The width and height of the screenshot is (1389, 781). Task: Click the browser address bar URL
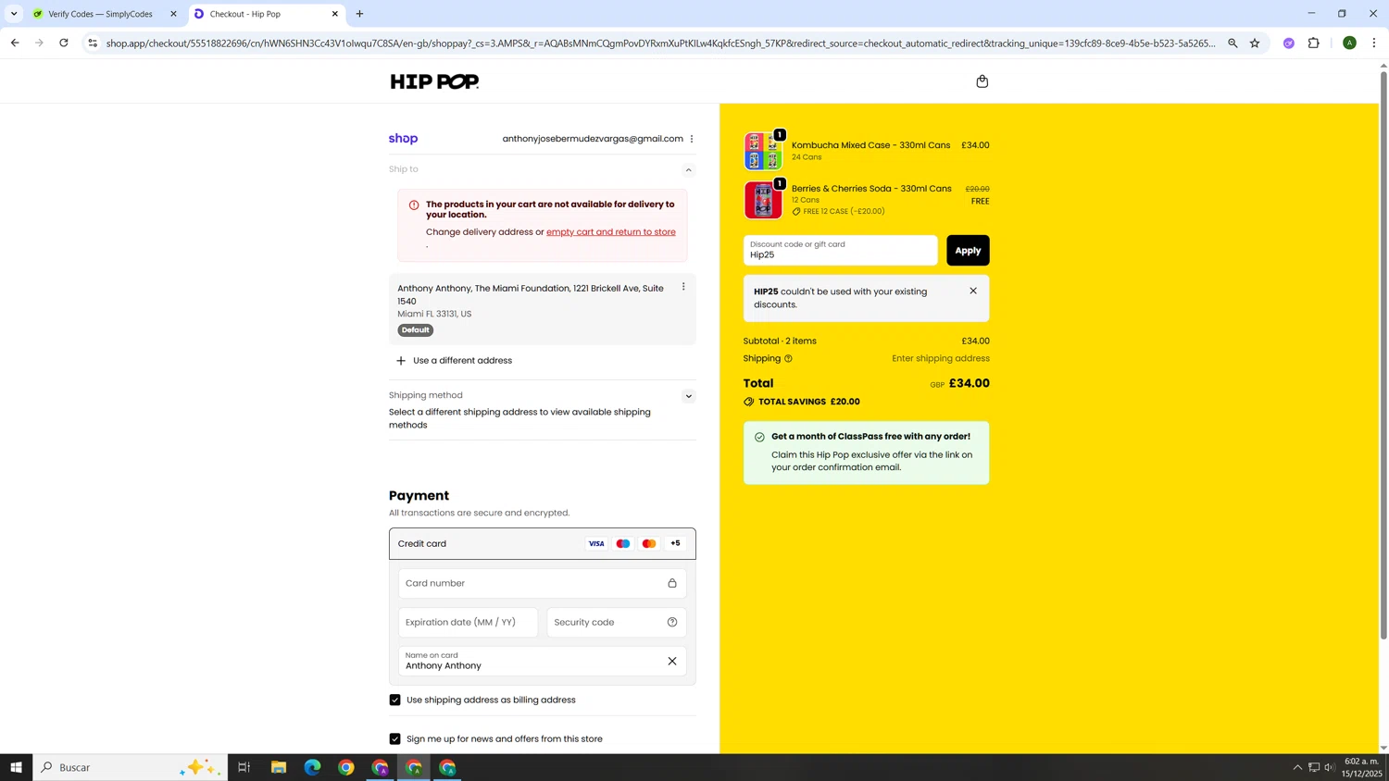click(660, 43)
